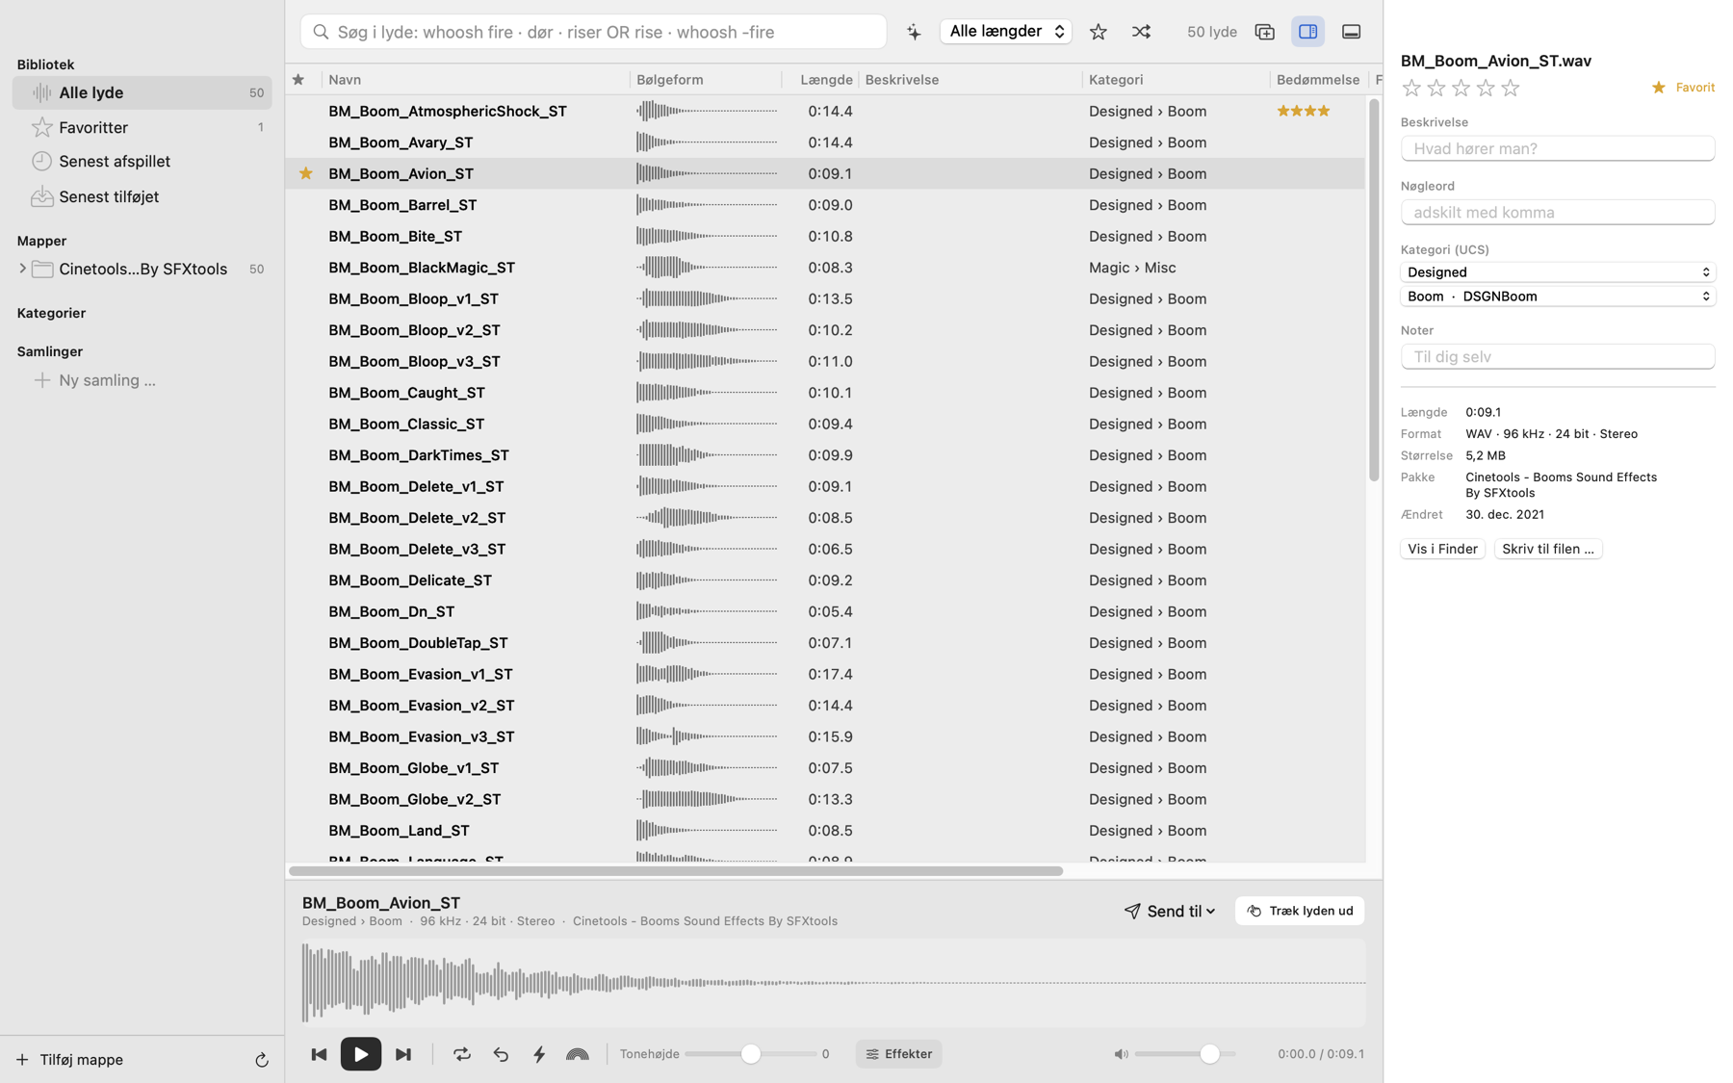Click the shuffle icon in toolbar
The width and height of the screenshot is (1733, 1083).
point(1141,32)
